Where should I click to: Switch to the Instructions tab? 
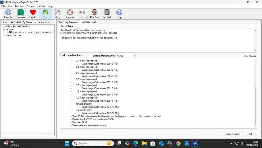pos(44,22)
